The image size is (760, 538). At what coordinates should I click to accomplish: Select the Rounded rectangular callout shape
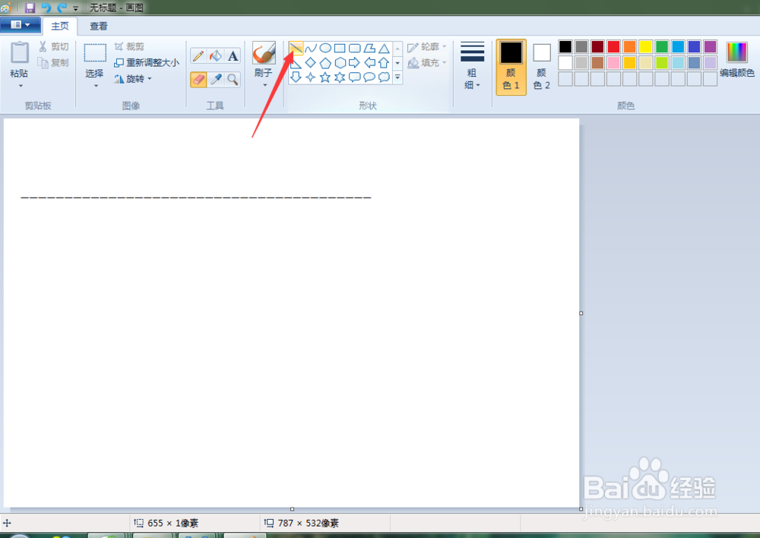pos(355,77)
